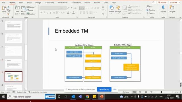Expand the Replace dropdown arrow
The image size is (182, 102).
pos(157,10)
